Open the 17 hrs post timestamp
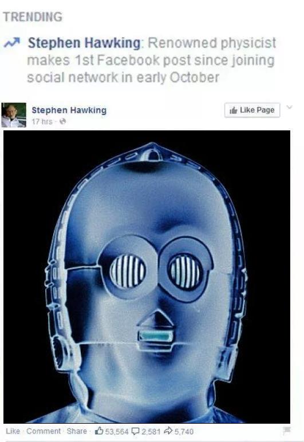This screenshot has height=442, width=304. click(42, 121)
